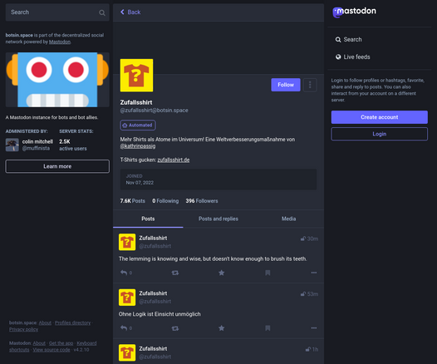Open more menu on 'Ohne Logik' post
Viewport: 437px width, 364px height.
point(314,328)
